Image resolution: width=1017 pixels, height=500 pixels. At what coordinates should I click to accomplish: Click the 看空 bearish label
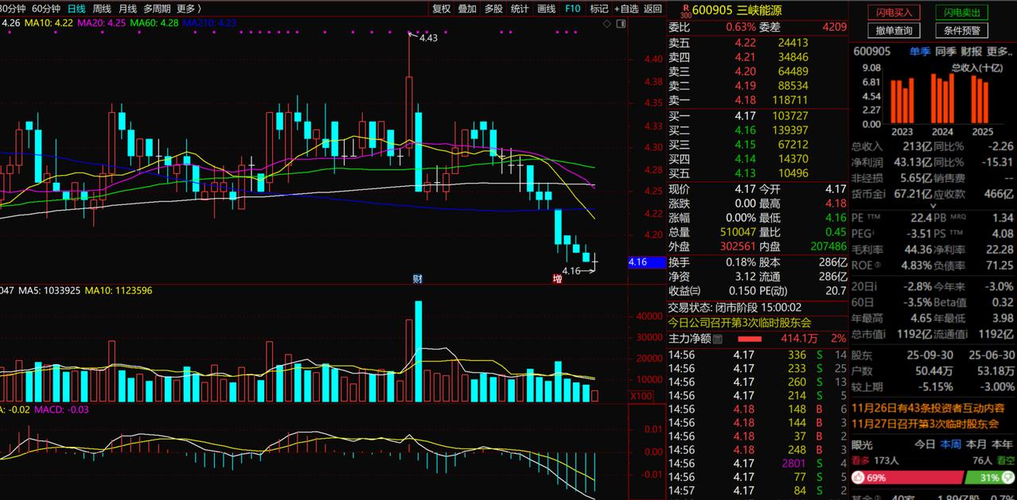(x=1004, y=460)
